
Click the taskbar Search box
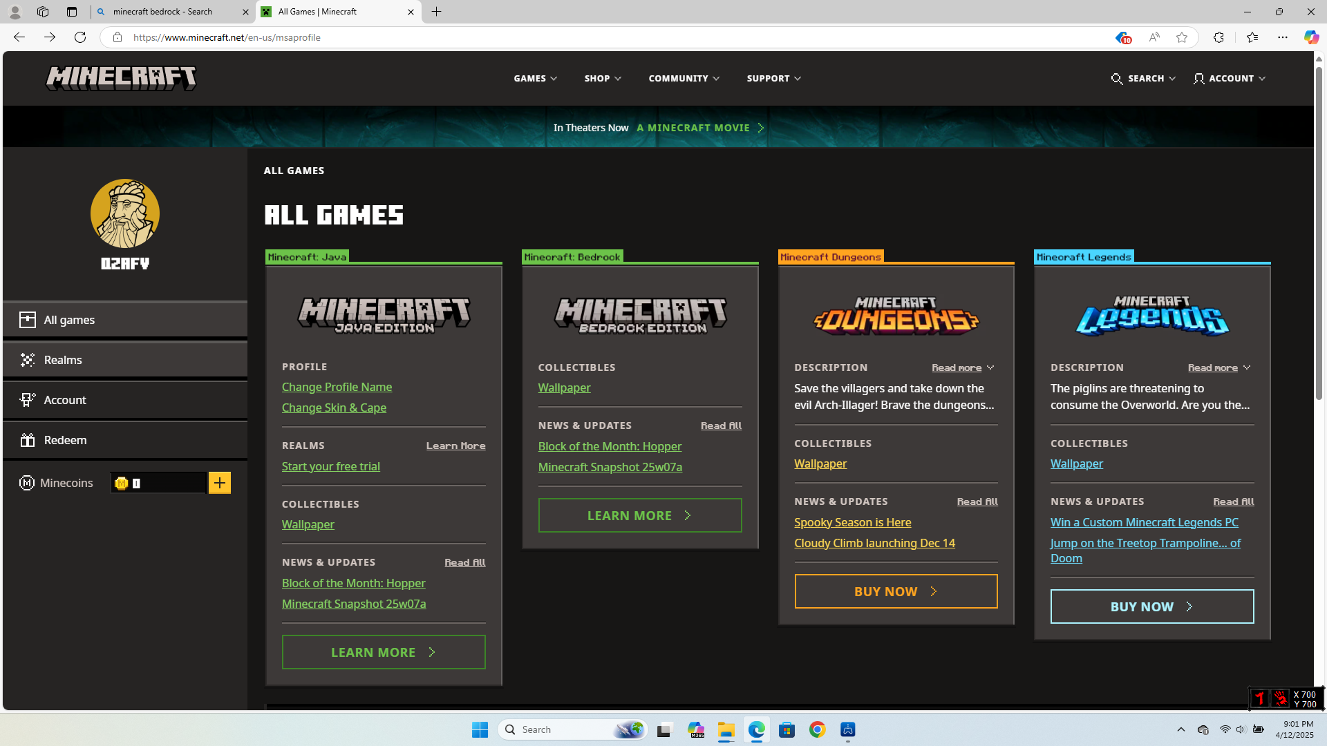tap(573, 729)
